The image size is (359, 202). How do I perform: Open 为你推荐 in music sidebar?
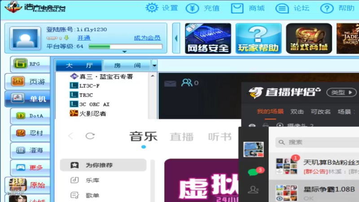(103, 165)
